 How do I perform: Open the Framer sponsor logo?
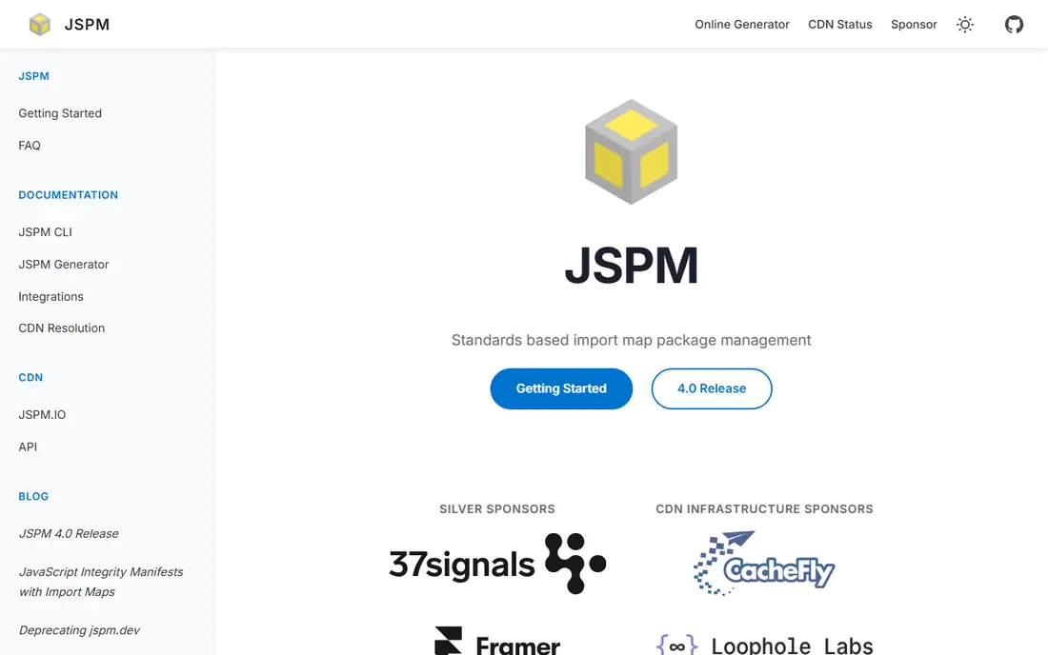pos(497,641)
